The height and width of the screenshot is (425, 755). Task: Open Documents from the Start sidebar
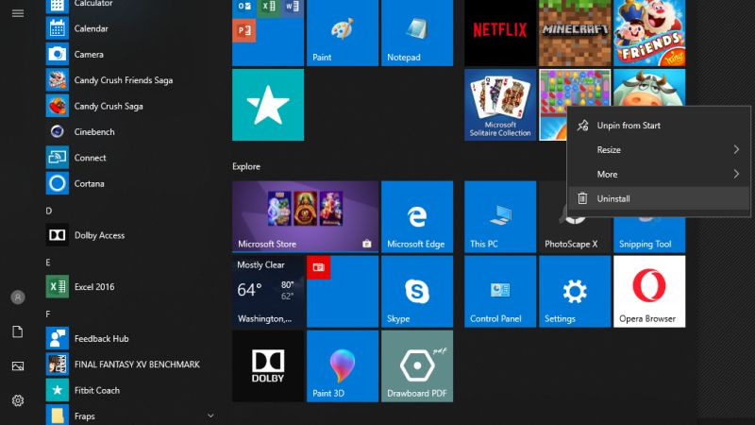tap(18, 331)
